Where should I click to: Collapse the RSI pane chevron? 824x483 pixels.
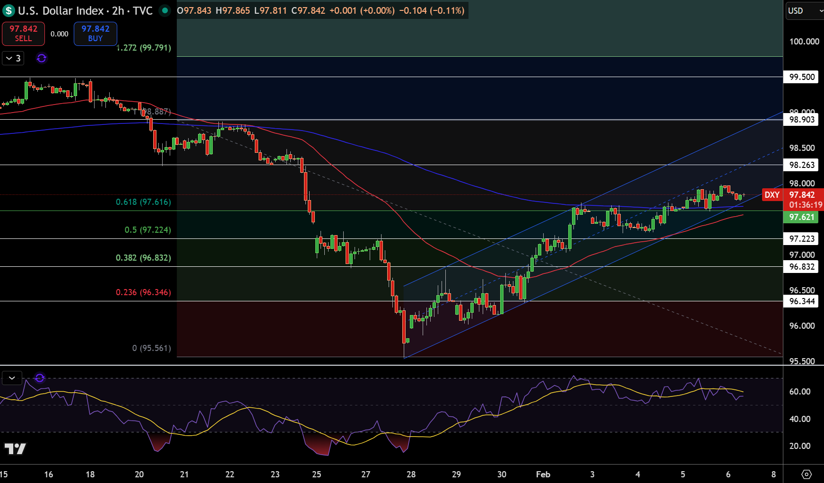12,378
